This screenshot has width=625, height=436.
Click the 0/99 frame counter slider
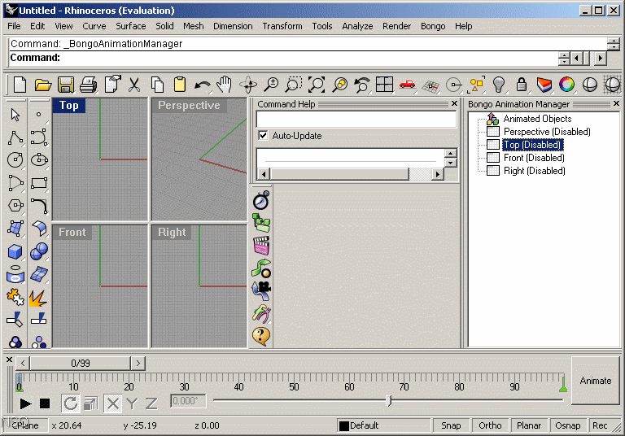pos(81,363)
